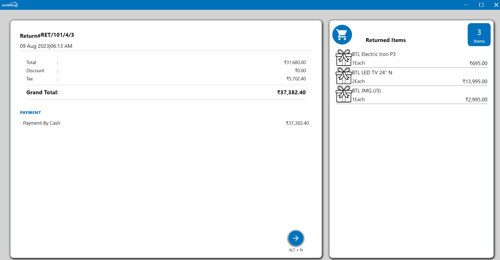The width and height of the screenshot is (500, 260).
Task: Click the Return#RET/101/4/3 heading
Action: [x=47, y=35]
